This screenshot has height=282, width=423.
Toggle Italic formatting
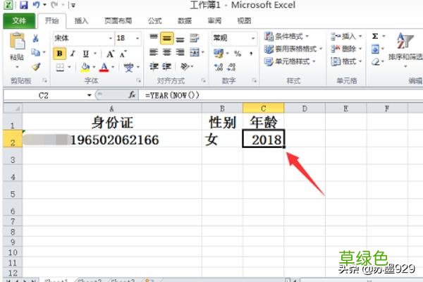click(72, 53)
